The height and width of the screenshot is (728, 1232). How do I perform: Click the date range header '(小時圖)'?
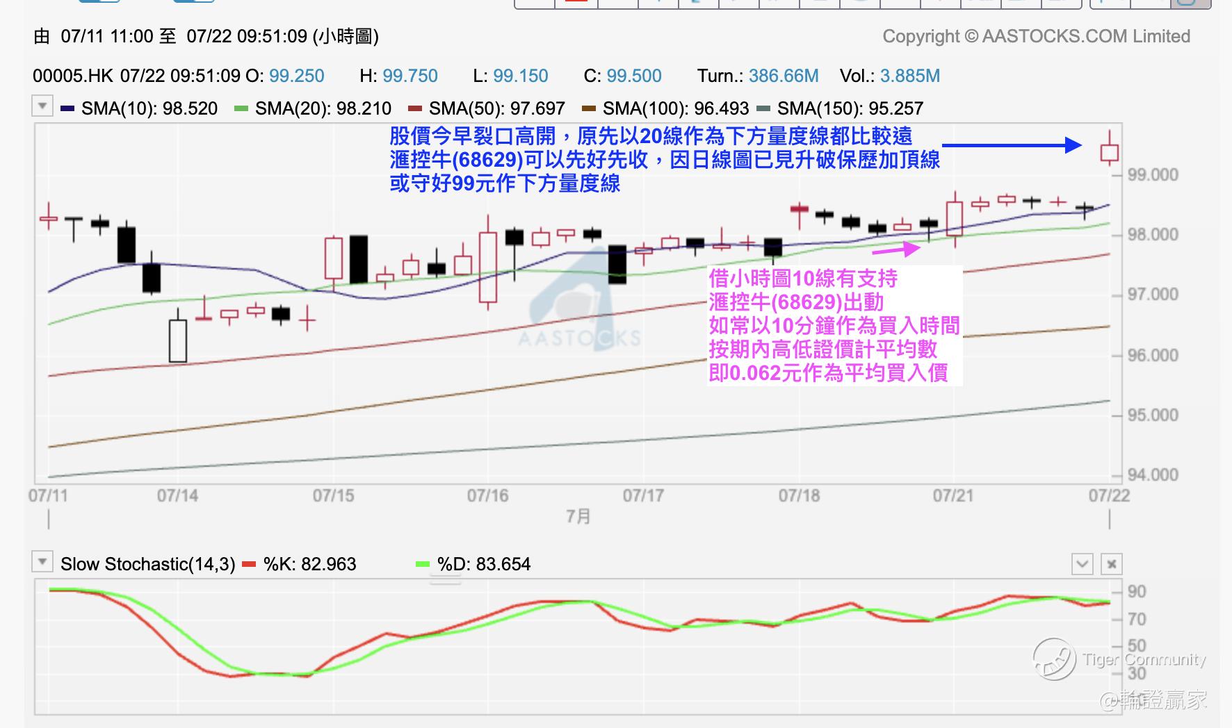pos(346,36)
